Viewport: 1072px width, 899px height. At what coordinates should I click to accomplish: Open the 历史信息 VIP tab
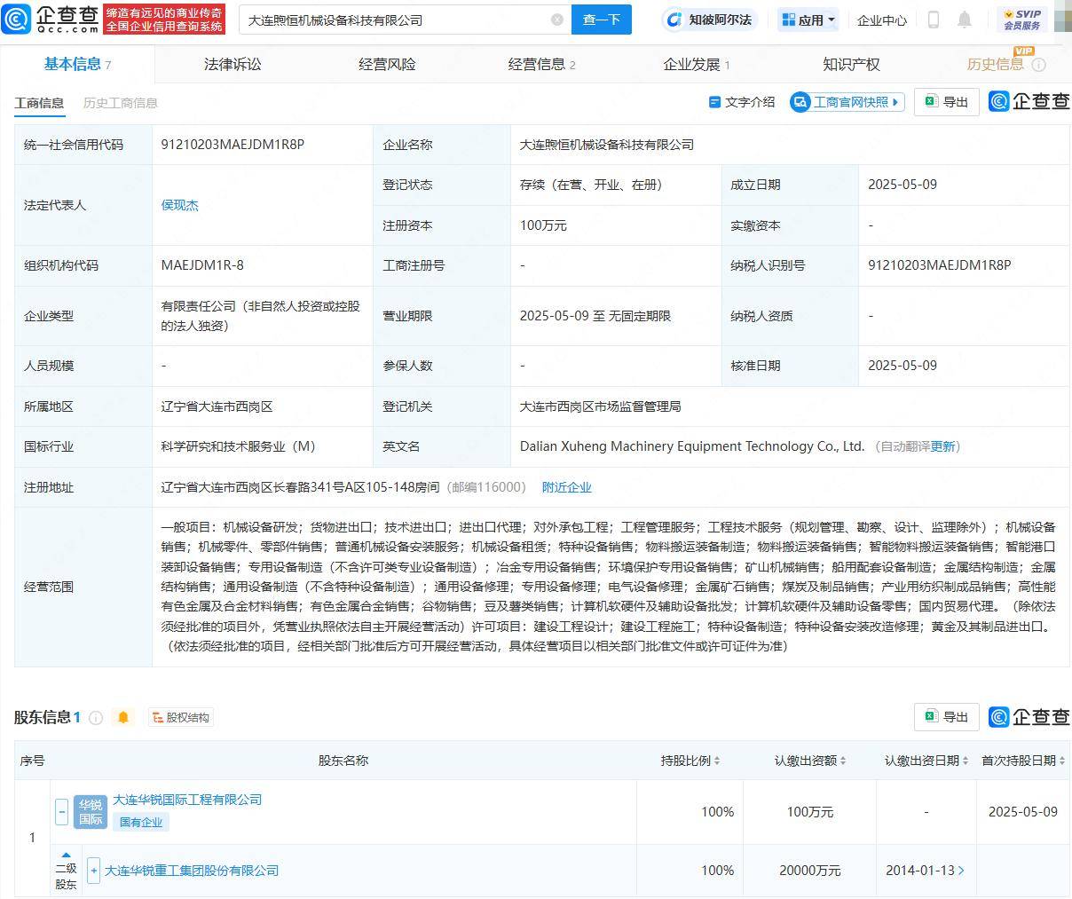pos(995,64)
